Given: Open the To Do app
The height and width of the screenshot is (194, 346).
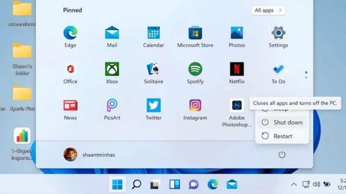Looking at the screenshot, I should [x=279, y=73].
